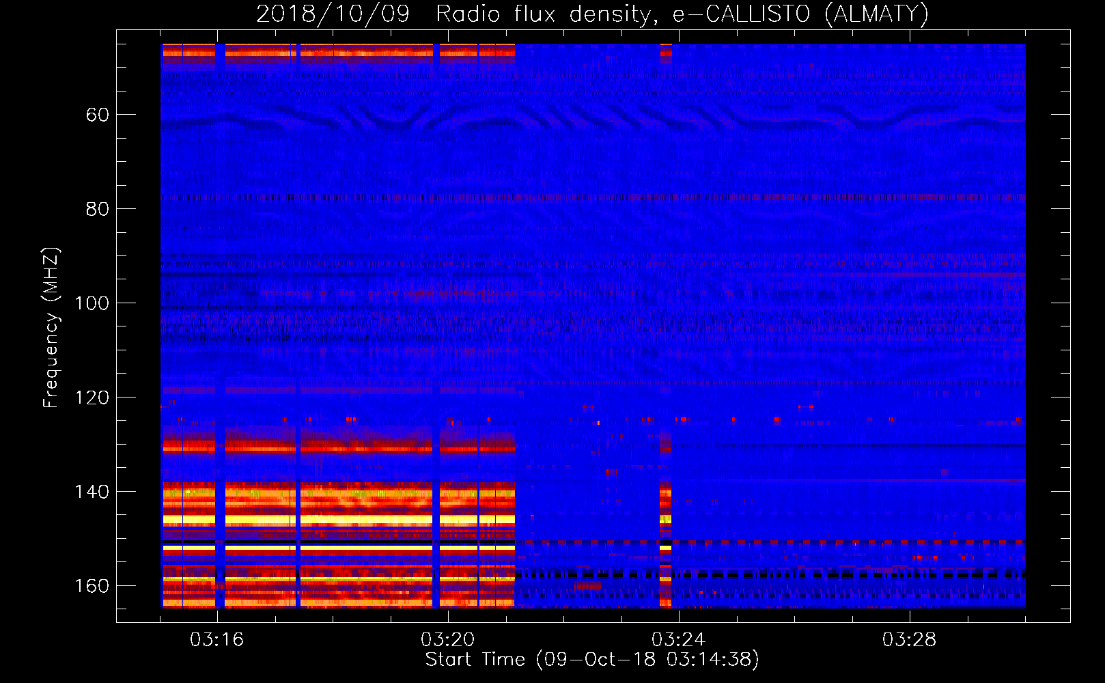Click the 160 frequency tick label

(x=92, y=586)
